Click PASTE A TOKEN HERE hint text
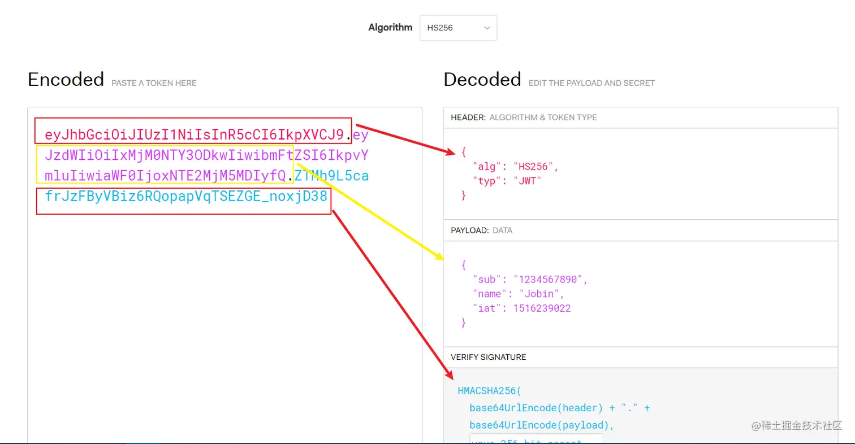 (154, 83)
